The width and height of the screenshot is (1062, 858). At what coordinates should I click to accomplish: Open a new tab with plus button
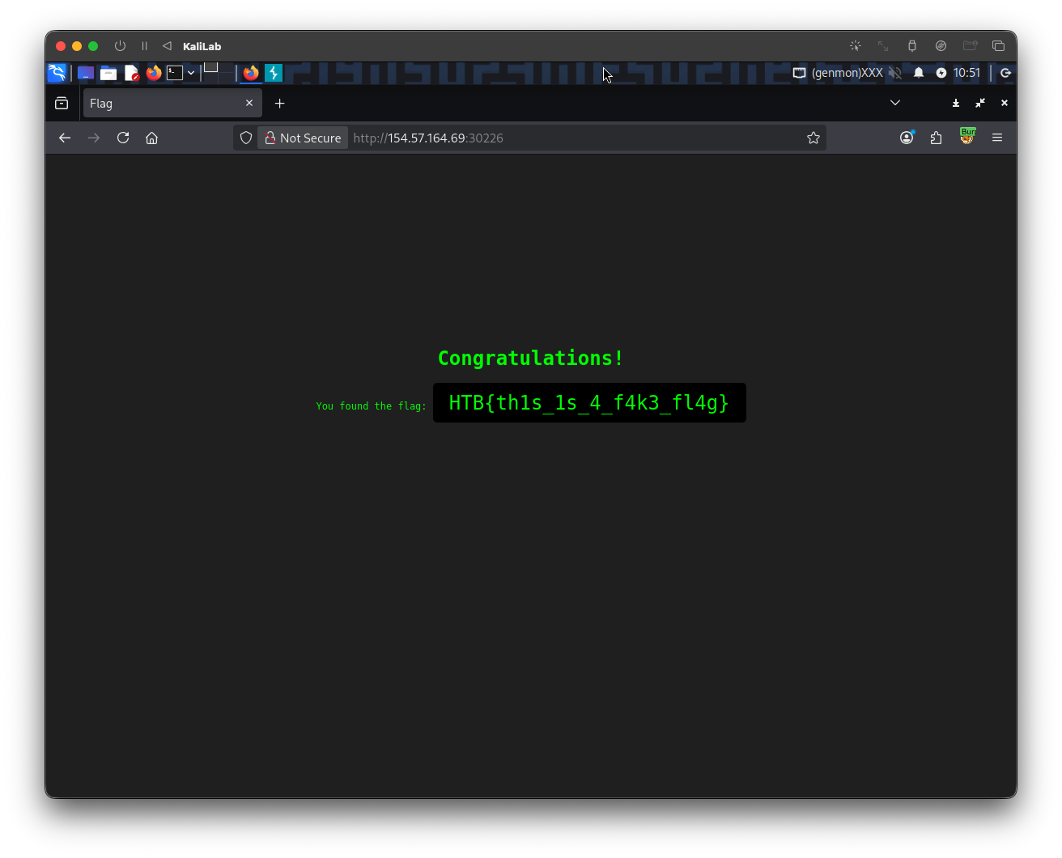pyautogui.click(x=280, y=104)
